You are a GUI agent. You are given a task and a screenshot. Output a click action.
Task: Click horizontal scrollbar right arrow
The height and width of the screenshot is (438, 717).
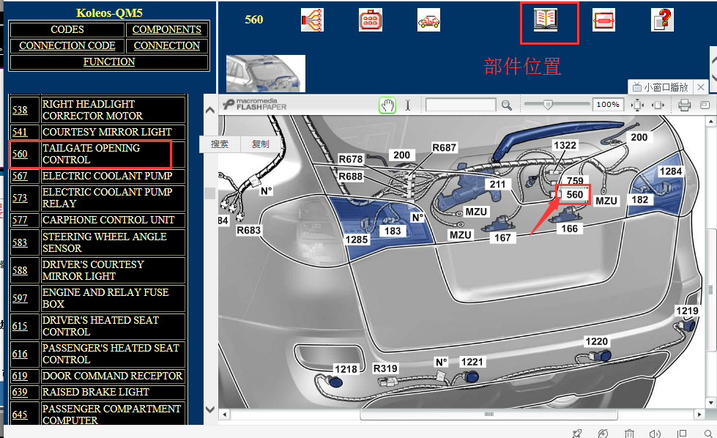699,415
